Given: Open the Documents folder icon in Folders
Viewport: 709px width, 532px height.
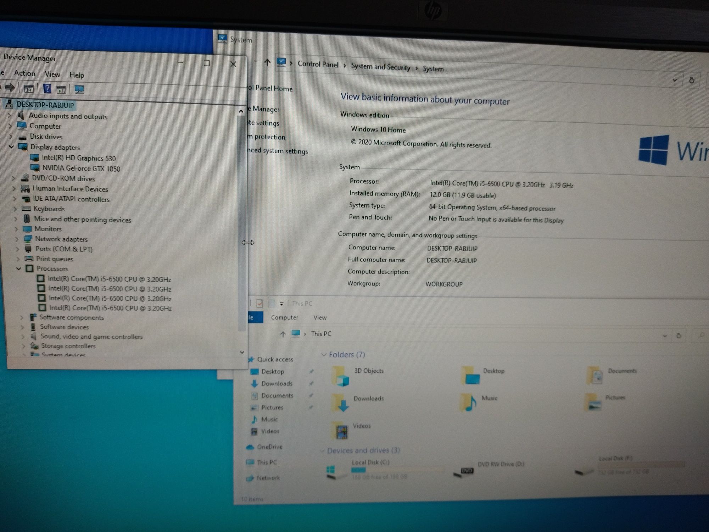Looking at the screenshot, I should [x=595, y=376].
